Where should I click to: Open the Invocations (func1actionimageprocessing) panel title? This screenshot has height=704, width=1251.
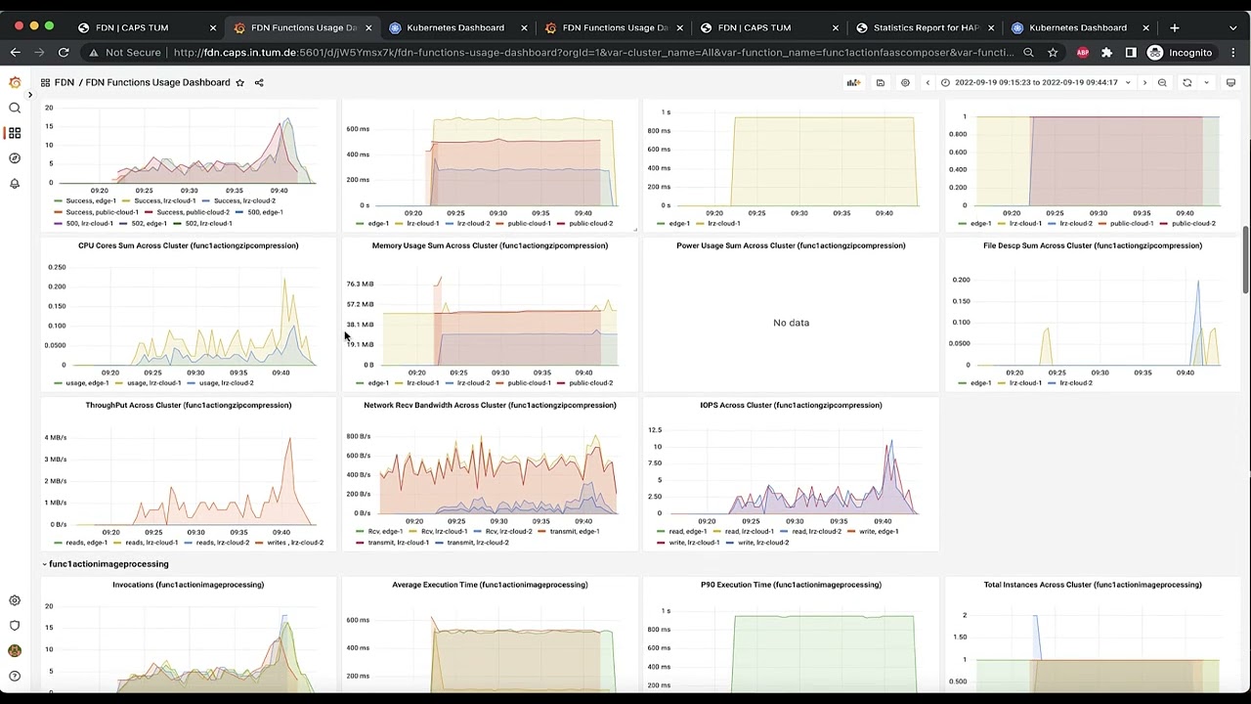[x=188, y=585]
